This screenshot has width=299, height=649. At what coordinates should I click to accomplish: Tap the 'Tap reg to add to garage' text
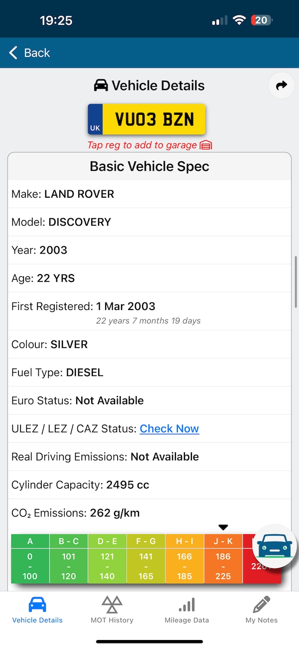pyautogui.click(x=142, y=145)
